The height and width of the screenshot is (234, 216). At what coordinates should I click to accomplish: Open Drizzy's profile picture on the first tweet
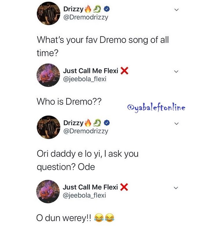(47, 14)
